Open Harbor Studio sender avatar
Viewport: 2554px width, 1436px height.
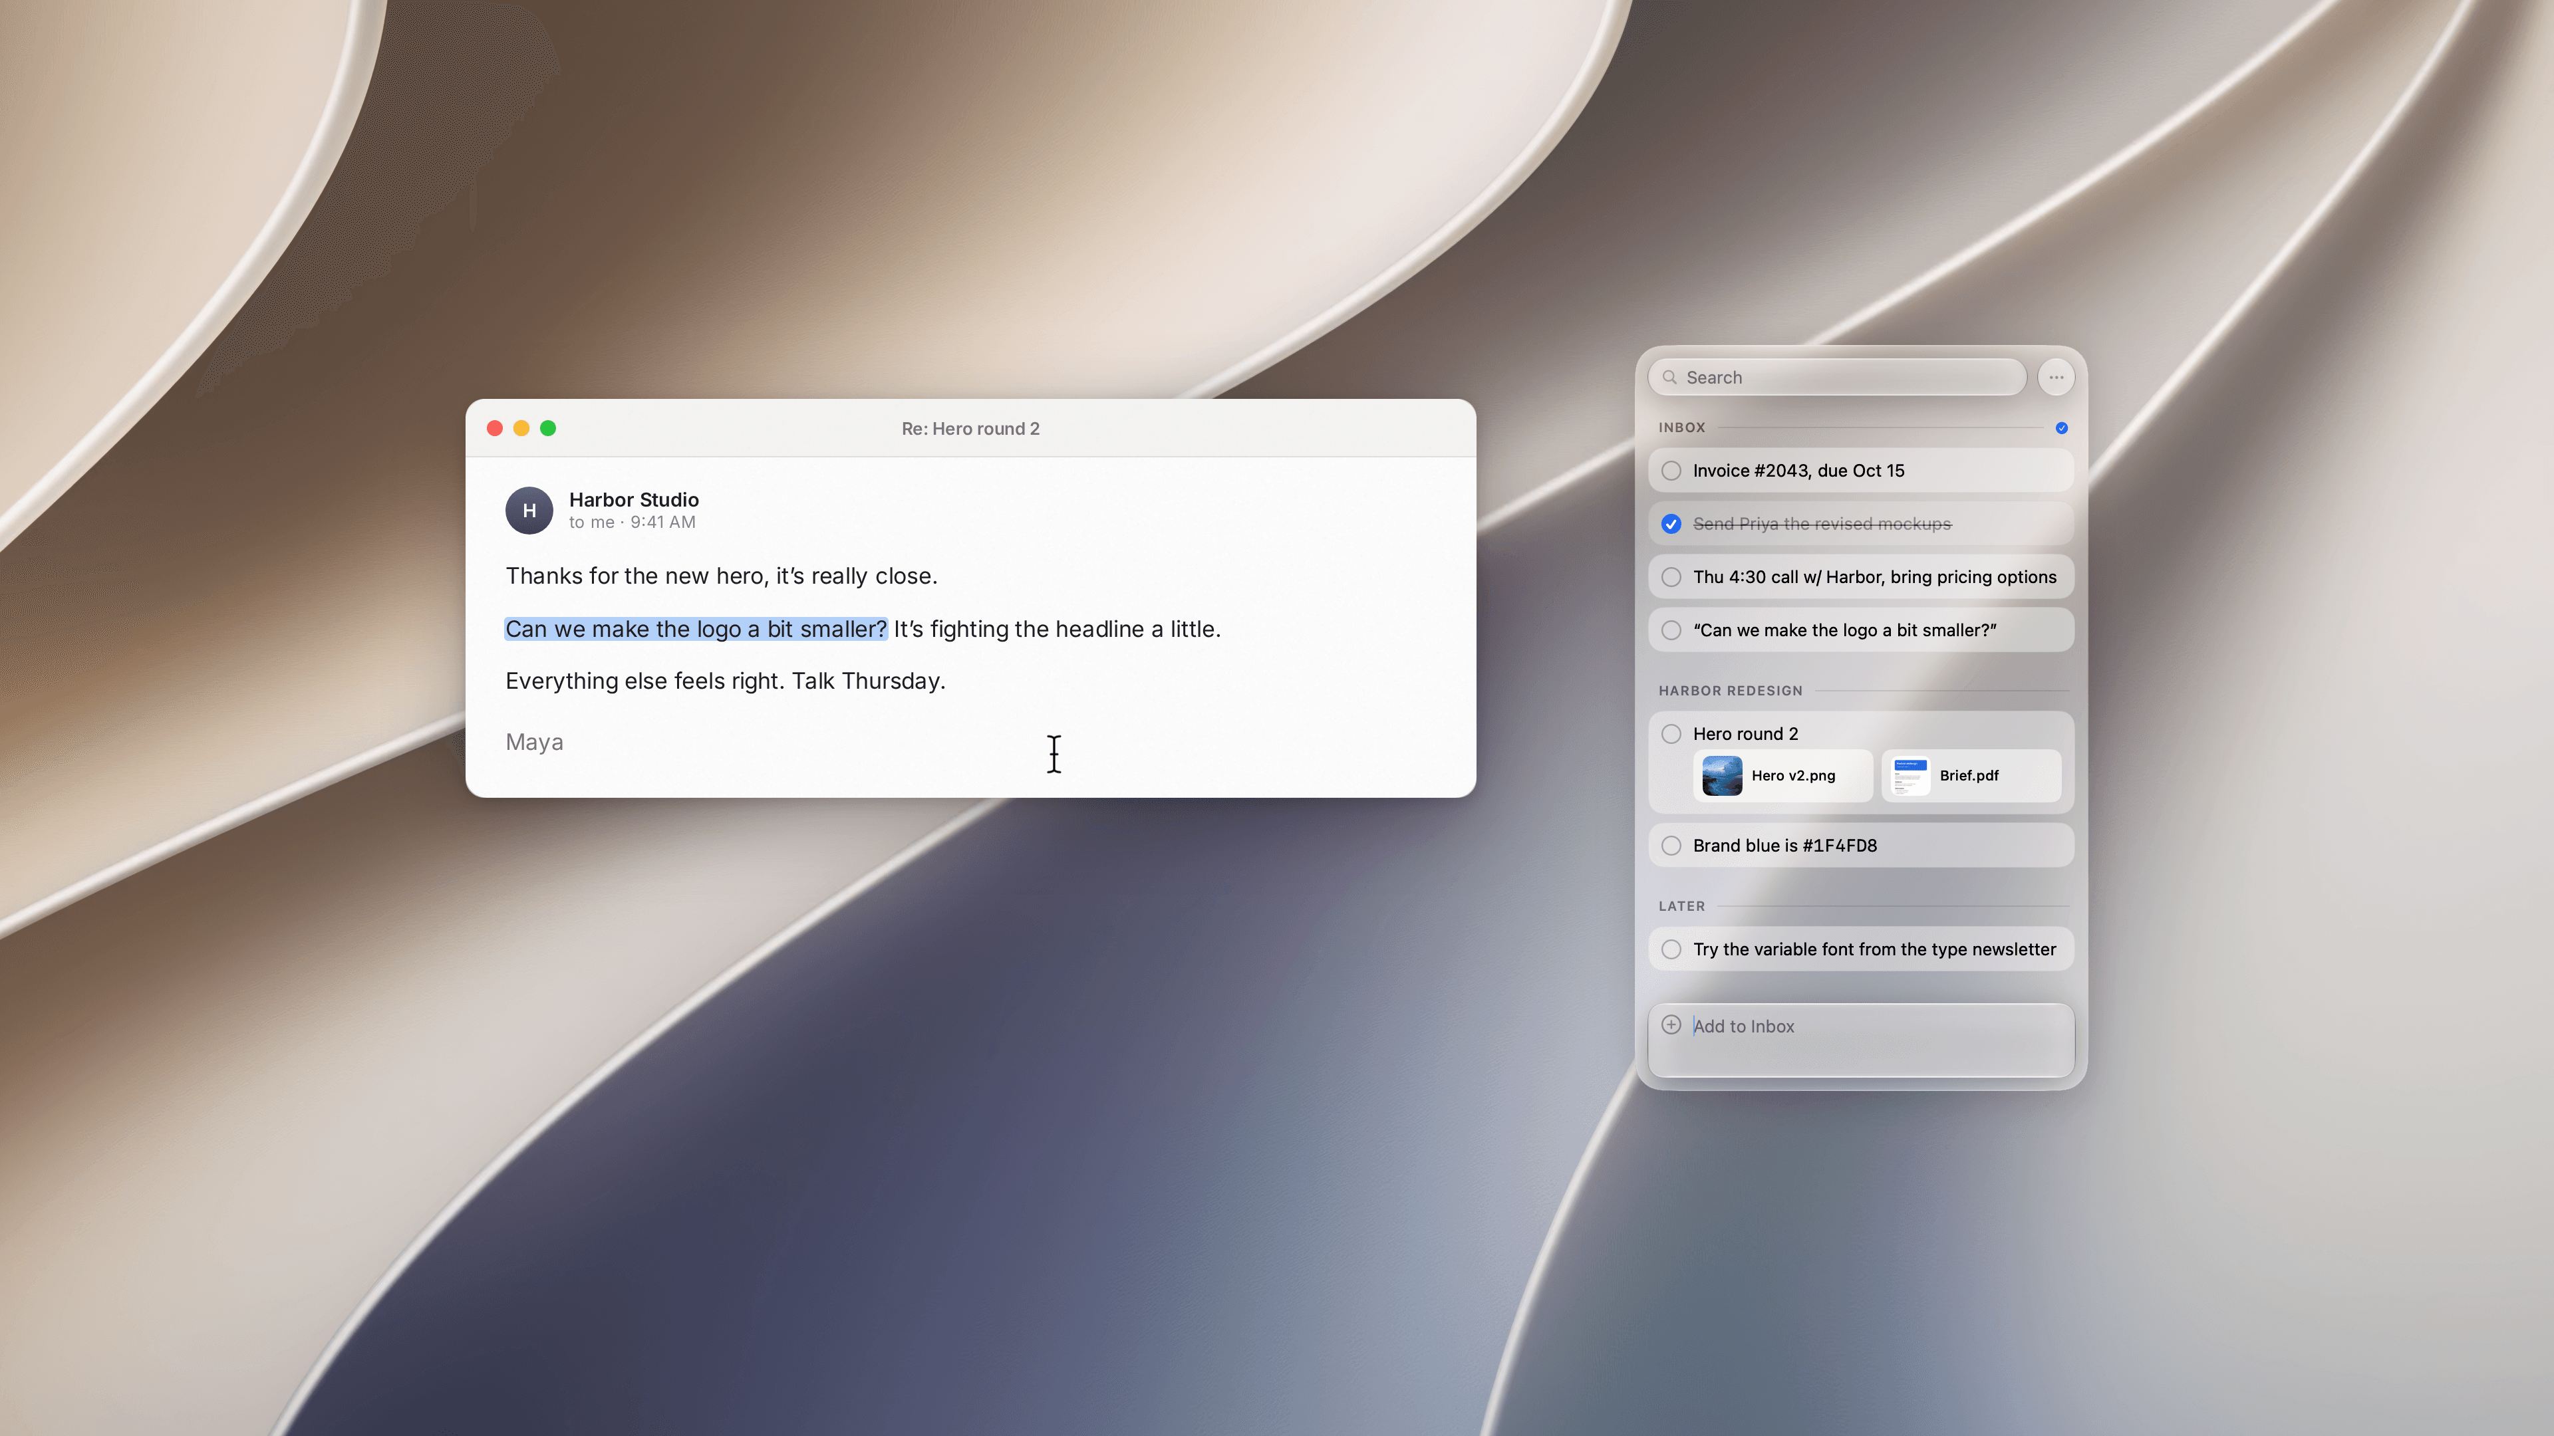pyautogui.click(x=529, y=511)
